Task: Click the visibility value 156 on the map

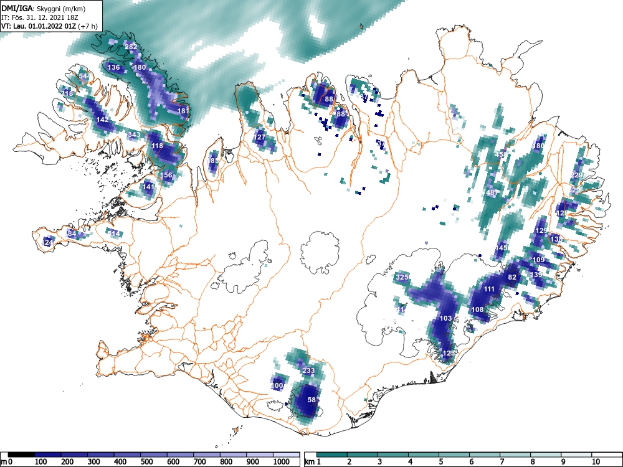Action: pyautogui.click(x=166, y=175)
